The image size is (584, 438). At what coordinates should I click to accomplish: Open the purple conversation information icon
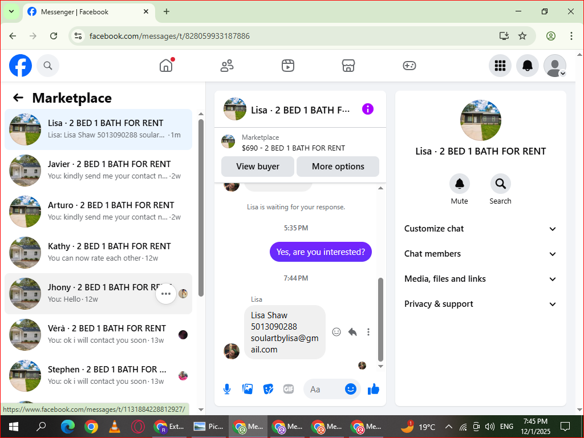pyautogui.click(x=368, y=109)
